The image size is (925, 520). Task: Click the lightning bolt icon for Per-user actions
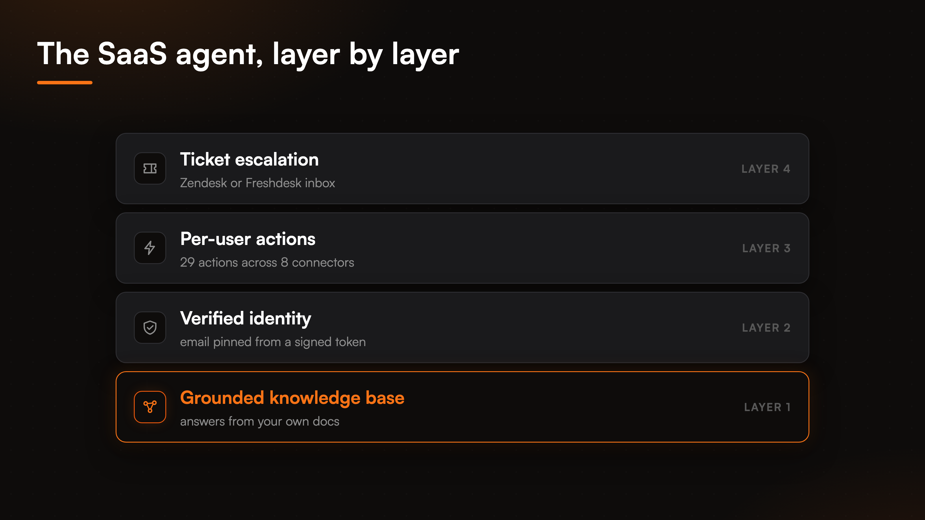click(x=150, y=248)
